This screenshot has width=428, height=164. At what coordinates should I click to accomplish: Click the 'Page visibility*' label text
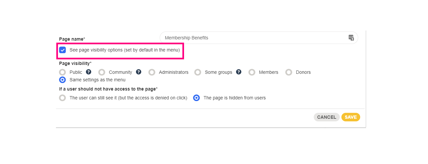pos(75,63)
